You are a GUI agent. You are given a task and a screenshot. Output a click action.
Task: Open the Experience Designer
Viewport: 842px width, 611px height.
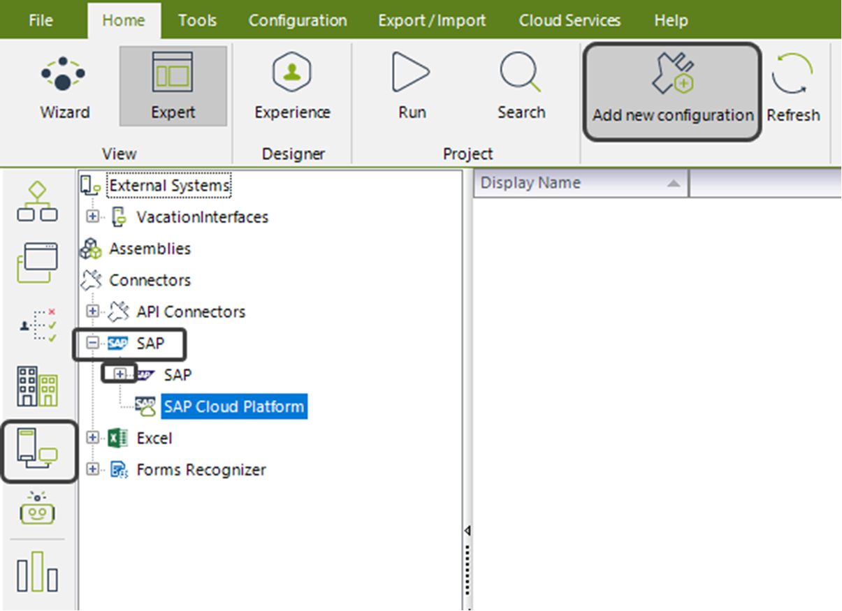point(292,87)
